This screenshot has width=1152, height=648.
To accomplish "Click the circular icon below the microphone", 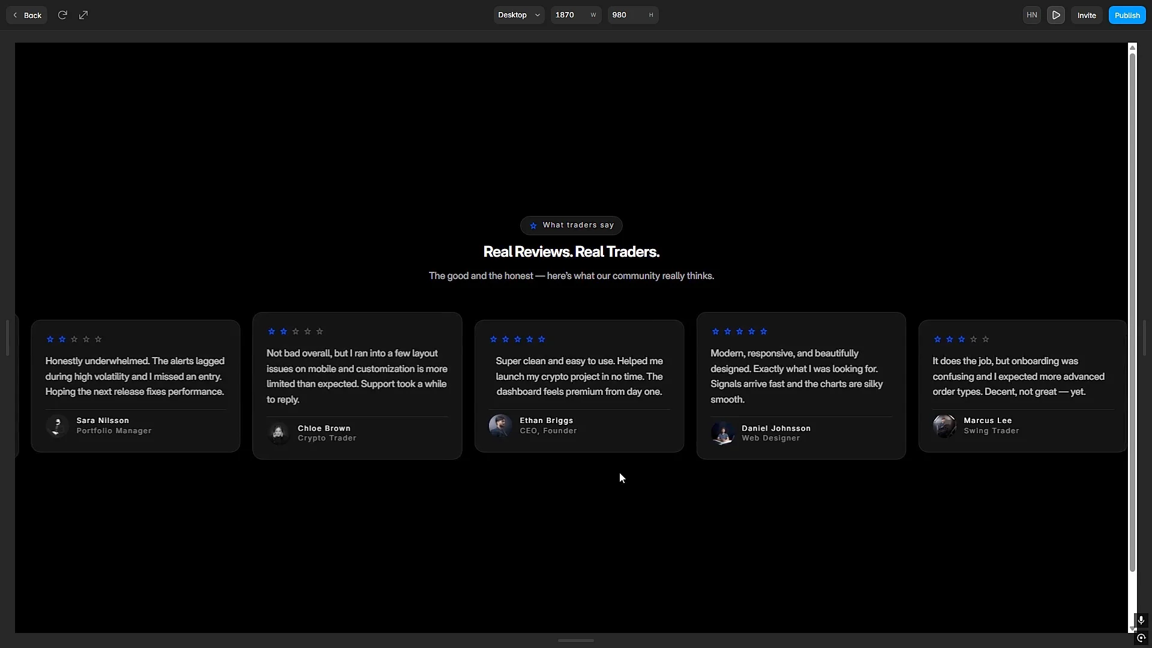I will (1141, 638).
